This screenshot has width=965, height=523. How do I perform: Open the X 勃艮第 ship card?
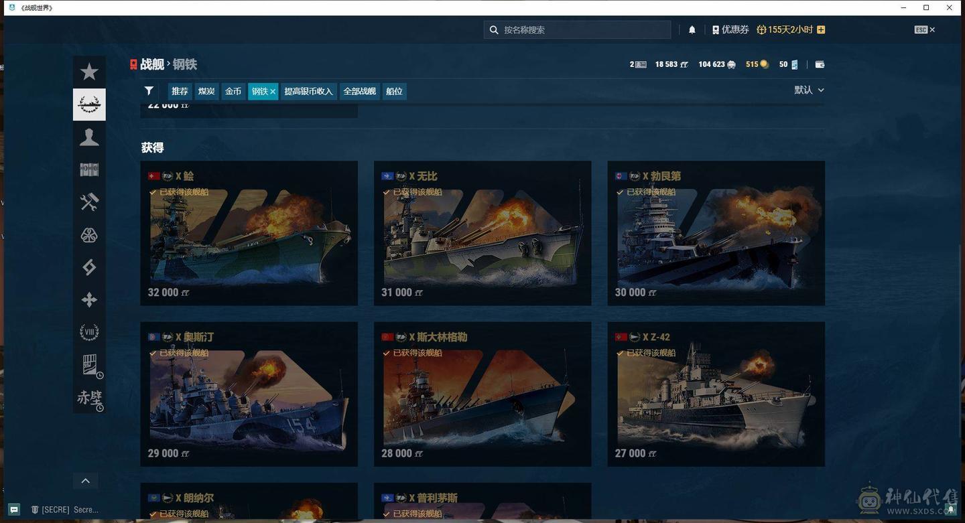coord(716,233)
